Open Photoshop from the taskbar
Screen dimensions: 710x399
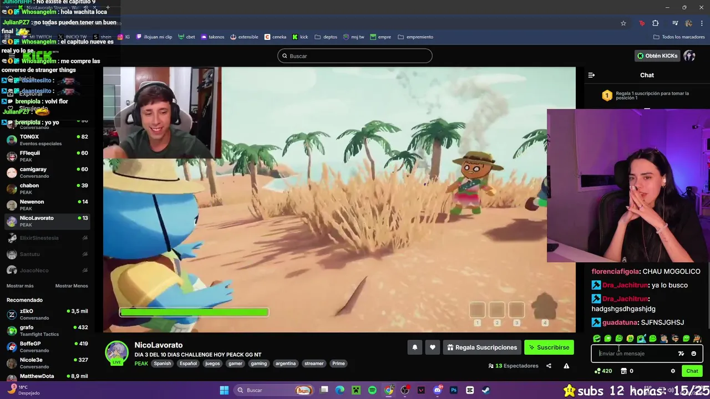coord(454,390)
